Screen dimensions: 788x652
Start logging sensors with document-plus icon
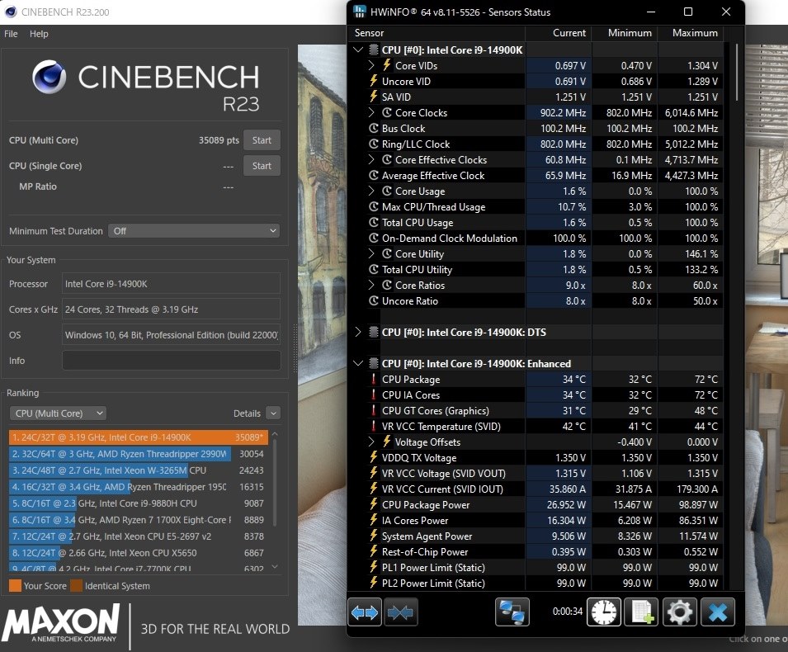pyautogui.click(x=641, y=612)
